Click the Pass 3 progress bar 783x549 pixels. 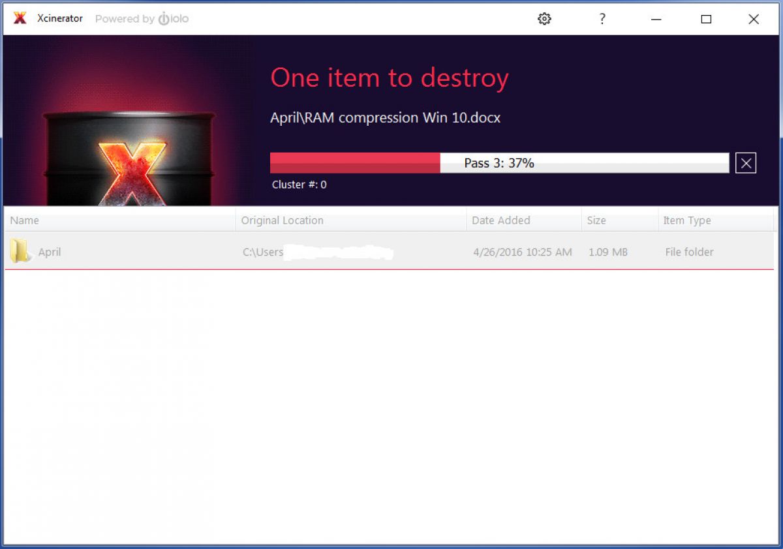coord(499,163)
